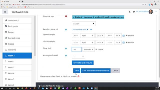Screen dimensions: 160x90
Task: Open Windows Start menu
Action: [x=2, y=88]
